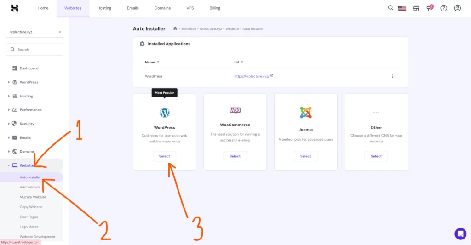Expand the Security sidebar section arrow
This screenshot has width=471, height=245.
pos(9,124)
